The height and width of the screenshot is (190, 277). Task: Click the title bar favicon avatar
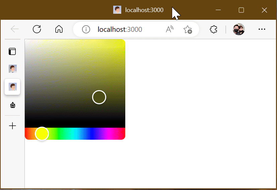(117, 10)
